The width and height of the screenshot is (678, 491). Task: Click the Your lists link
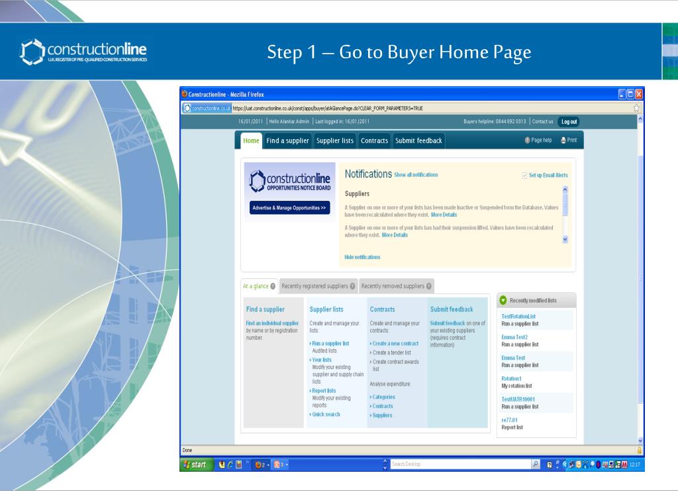[x=322, y=360]
